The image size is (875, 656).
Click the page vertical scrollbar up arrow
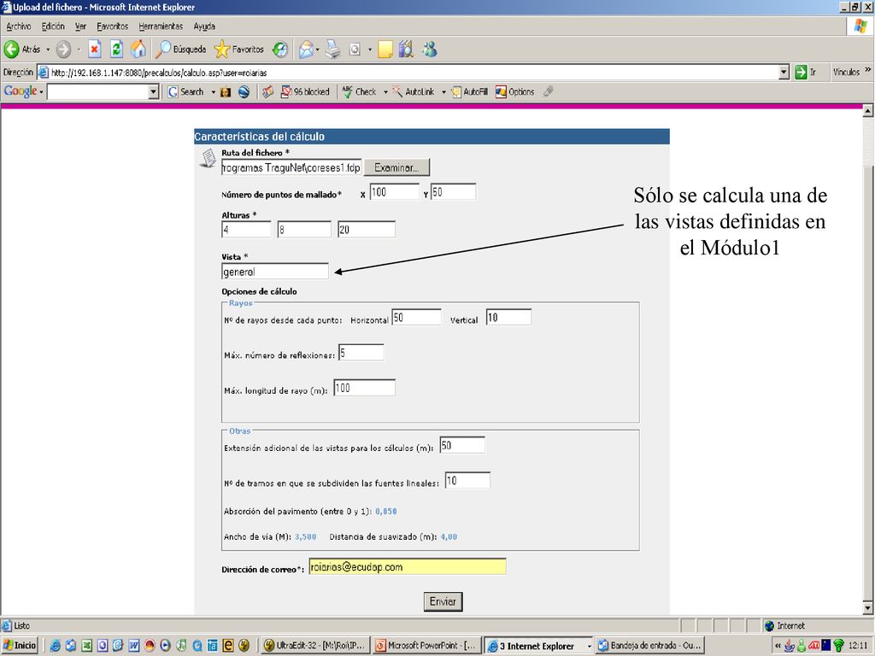[868, 110]
